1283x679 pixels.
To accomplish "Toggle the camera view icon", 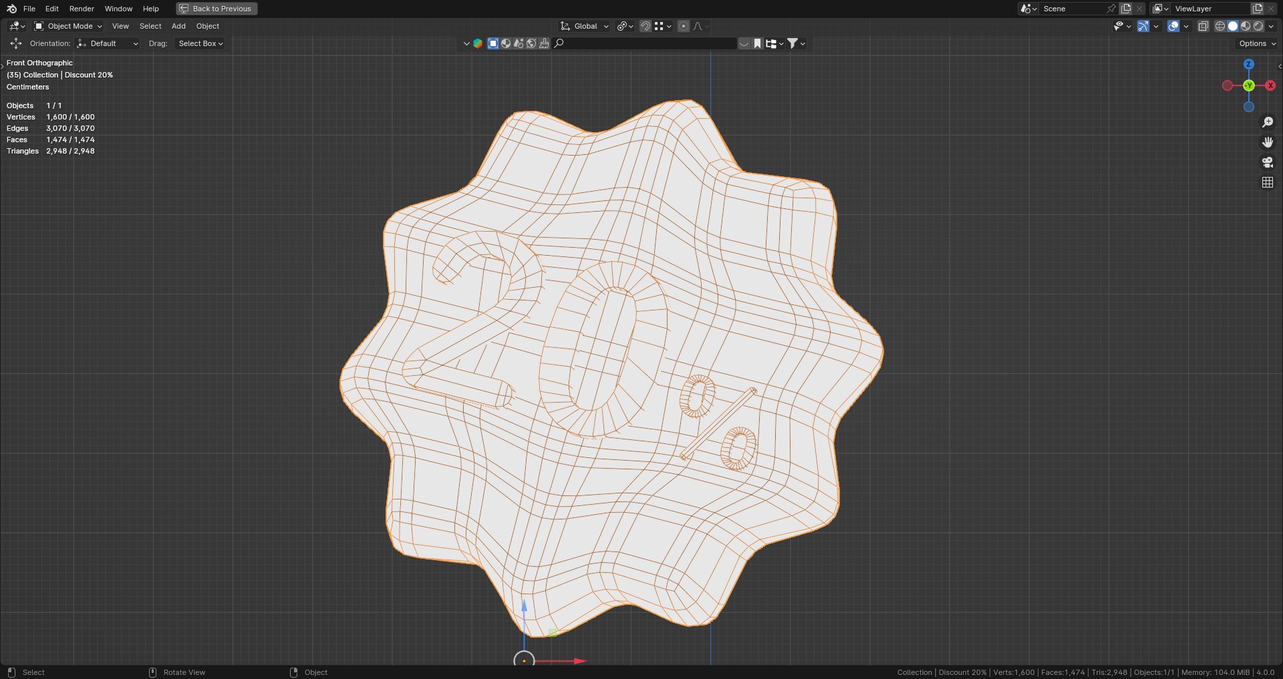I will tap(1267, 162).
